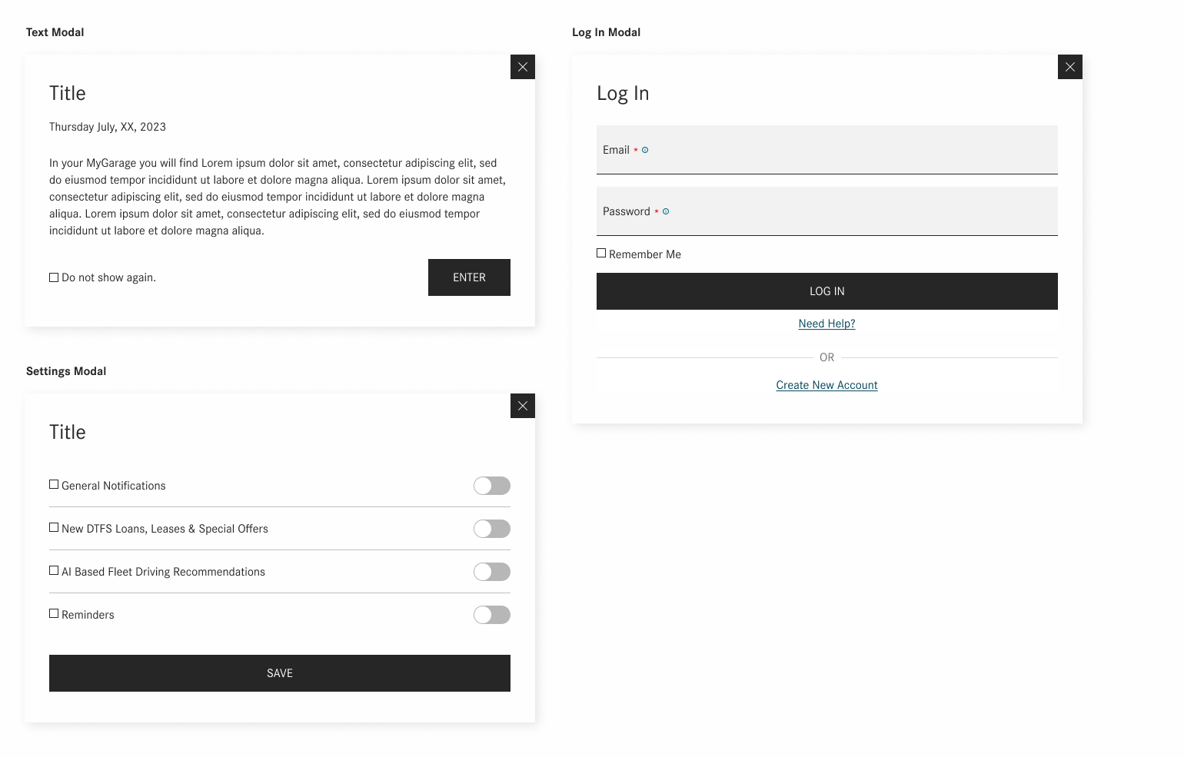This screenshot has height=757, width=1184.
Task: Check the Reminders checkbox
Action: (54, 613)
